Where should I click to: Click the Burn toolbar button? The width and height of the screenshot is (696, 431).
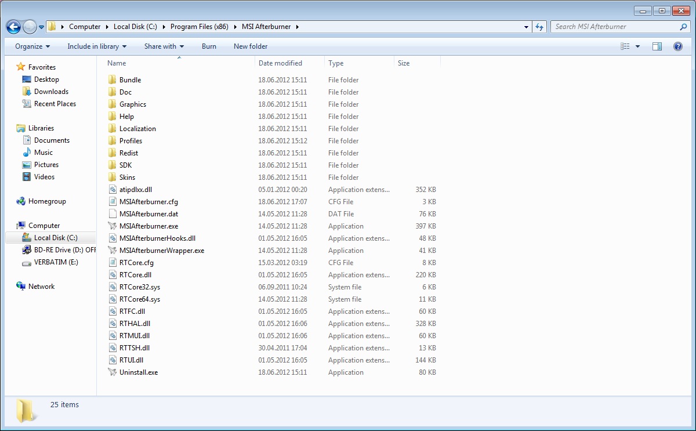[x=209, y=46]
